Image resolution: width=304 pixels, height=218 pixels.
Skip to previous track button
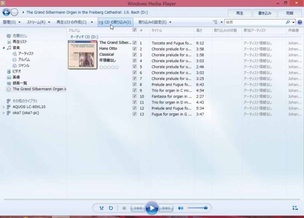click(138, 208)
